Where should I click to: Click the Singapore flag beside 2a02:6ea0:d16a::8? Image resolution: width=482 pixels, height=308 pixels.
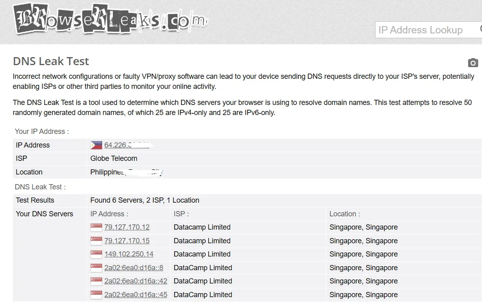(x=96, y=268)
